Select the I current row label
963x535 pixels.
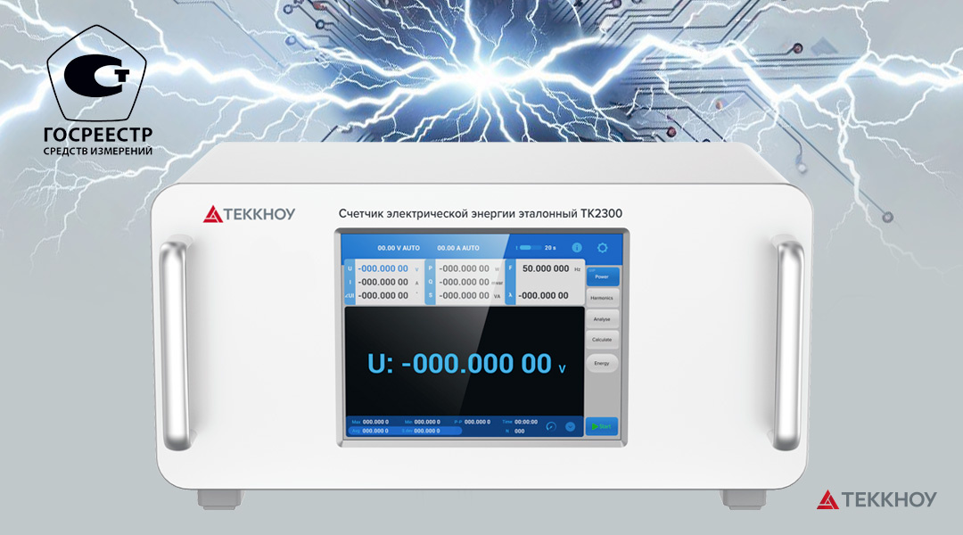350,282
